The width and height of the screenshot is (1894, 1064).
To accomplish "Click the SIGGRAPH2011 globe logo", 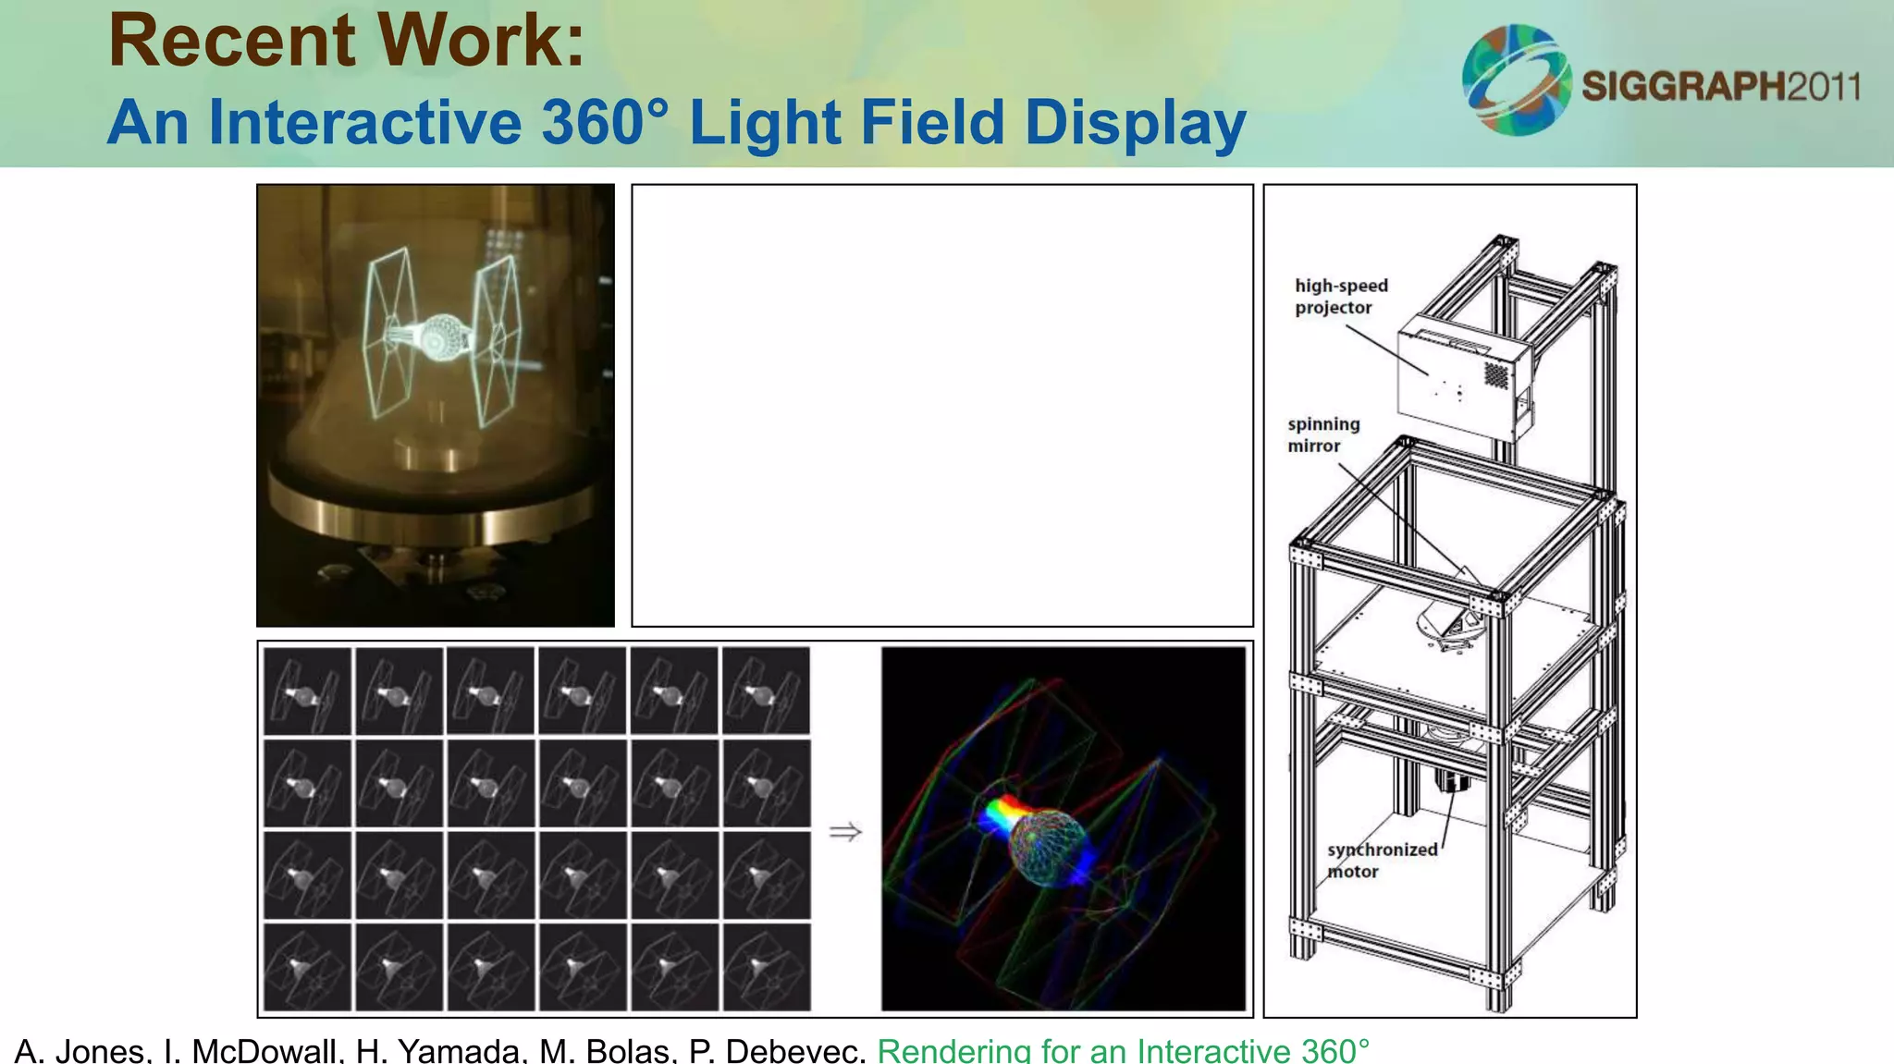I will (x=1516, y=79).
